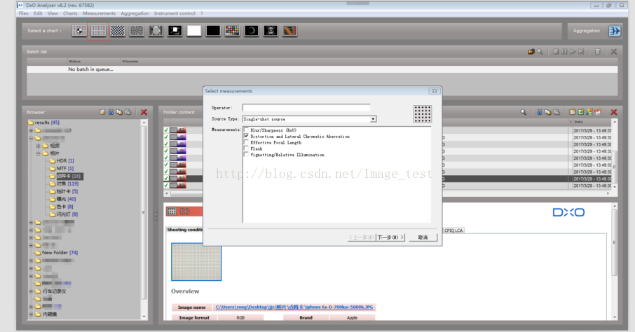Select the plain black chart
This screenshot has width=635, height=332.
(x=213, y=31)
